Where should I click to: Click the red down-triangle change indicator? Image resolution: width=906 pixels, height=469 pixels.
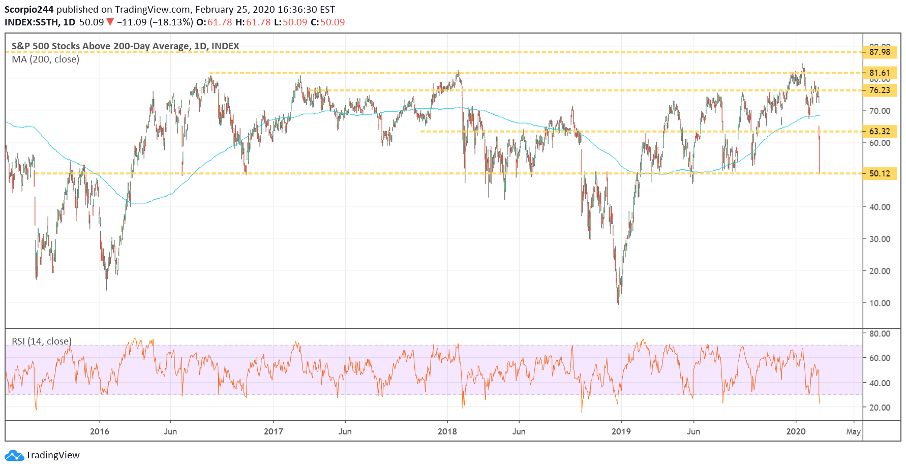point(110,22)
